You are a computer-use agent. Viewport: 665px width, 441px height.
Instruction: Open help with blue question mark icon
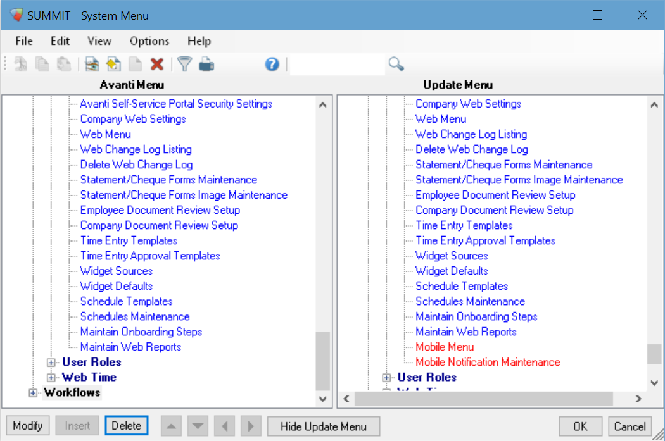pos(272,65)
